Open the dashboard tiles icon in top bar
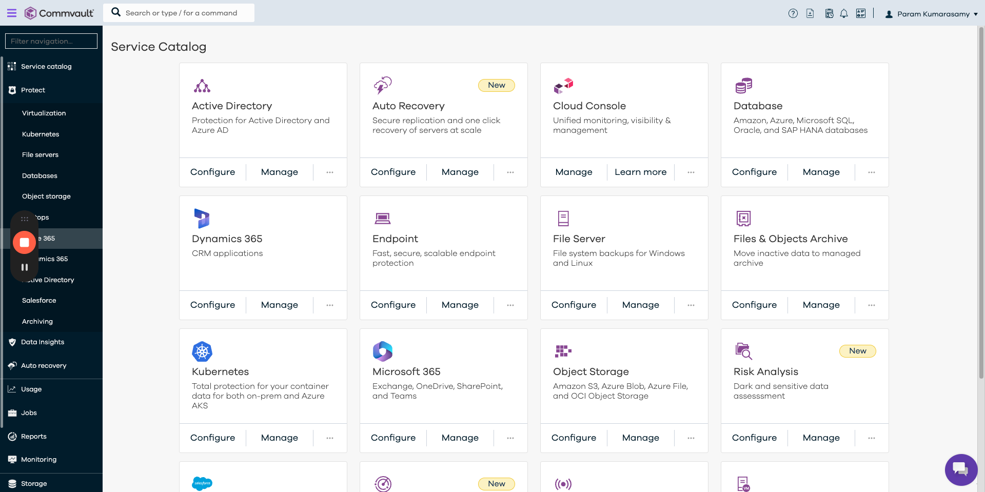Viewport: 985px width, 492px height. point(861,13)
